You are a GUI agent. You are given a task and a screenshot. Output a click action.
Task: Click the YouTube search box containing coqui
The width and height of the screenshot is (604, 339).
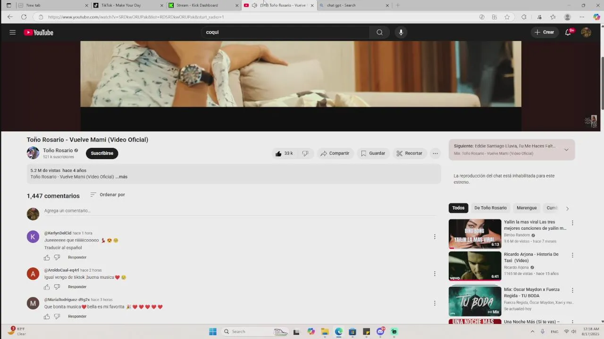click(x=285, y=32)
